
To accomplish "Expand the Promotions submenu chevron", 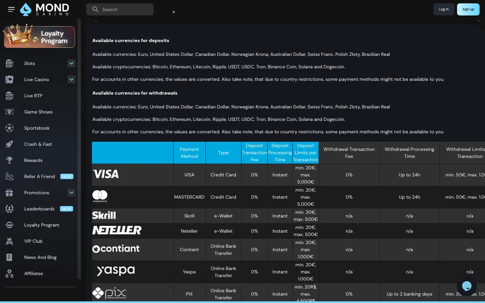I will 72,193.
